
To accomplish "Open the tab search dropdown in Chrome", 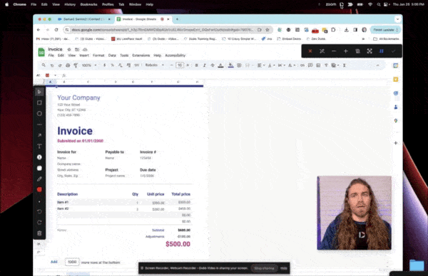I will [x=397, y=19].
